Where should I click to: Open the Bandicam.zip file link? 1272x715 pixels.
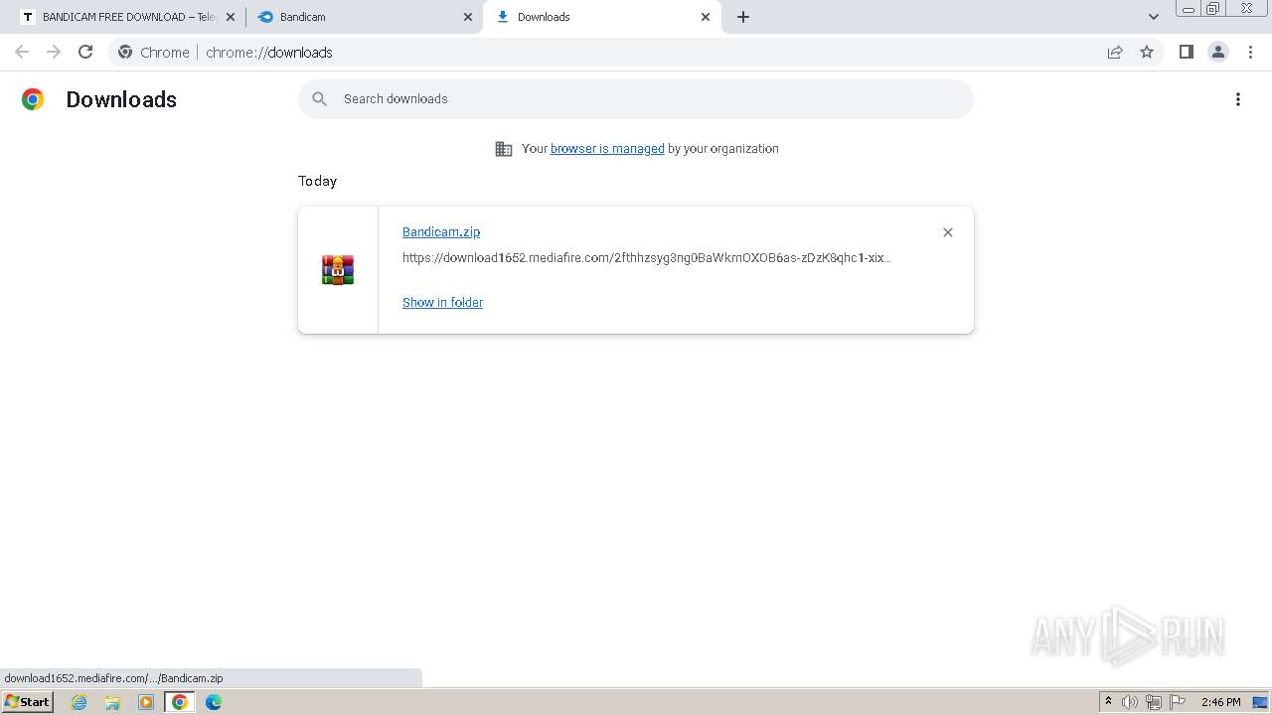(x=441, y=231)
